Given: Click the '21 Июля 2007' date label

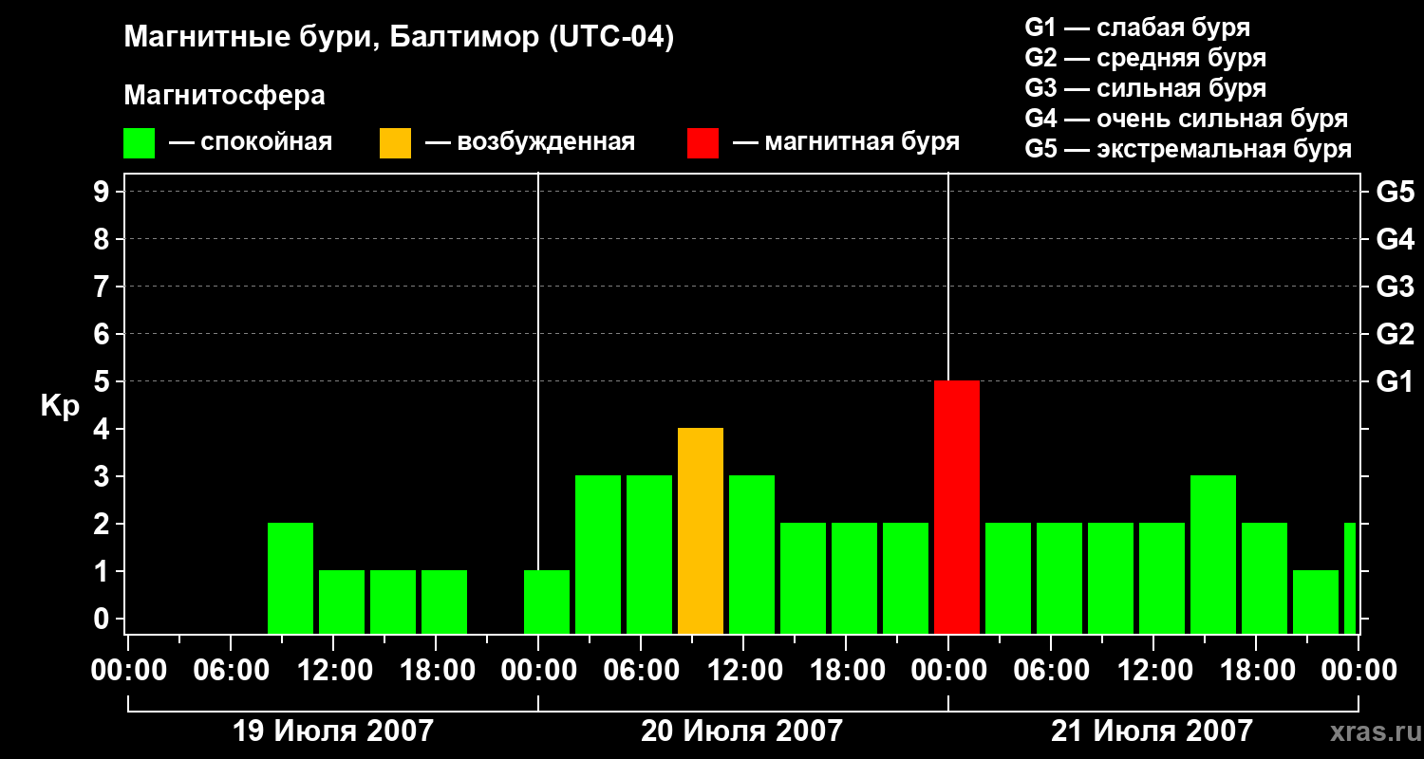Looking at the screenshot, I should [x=1152, y=731].
